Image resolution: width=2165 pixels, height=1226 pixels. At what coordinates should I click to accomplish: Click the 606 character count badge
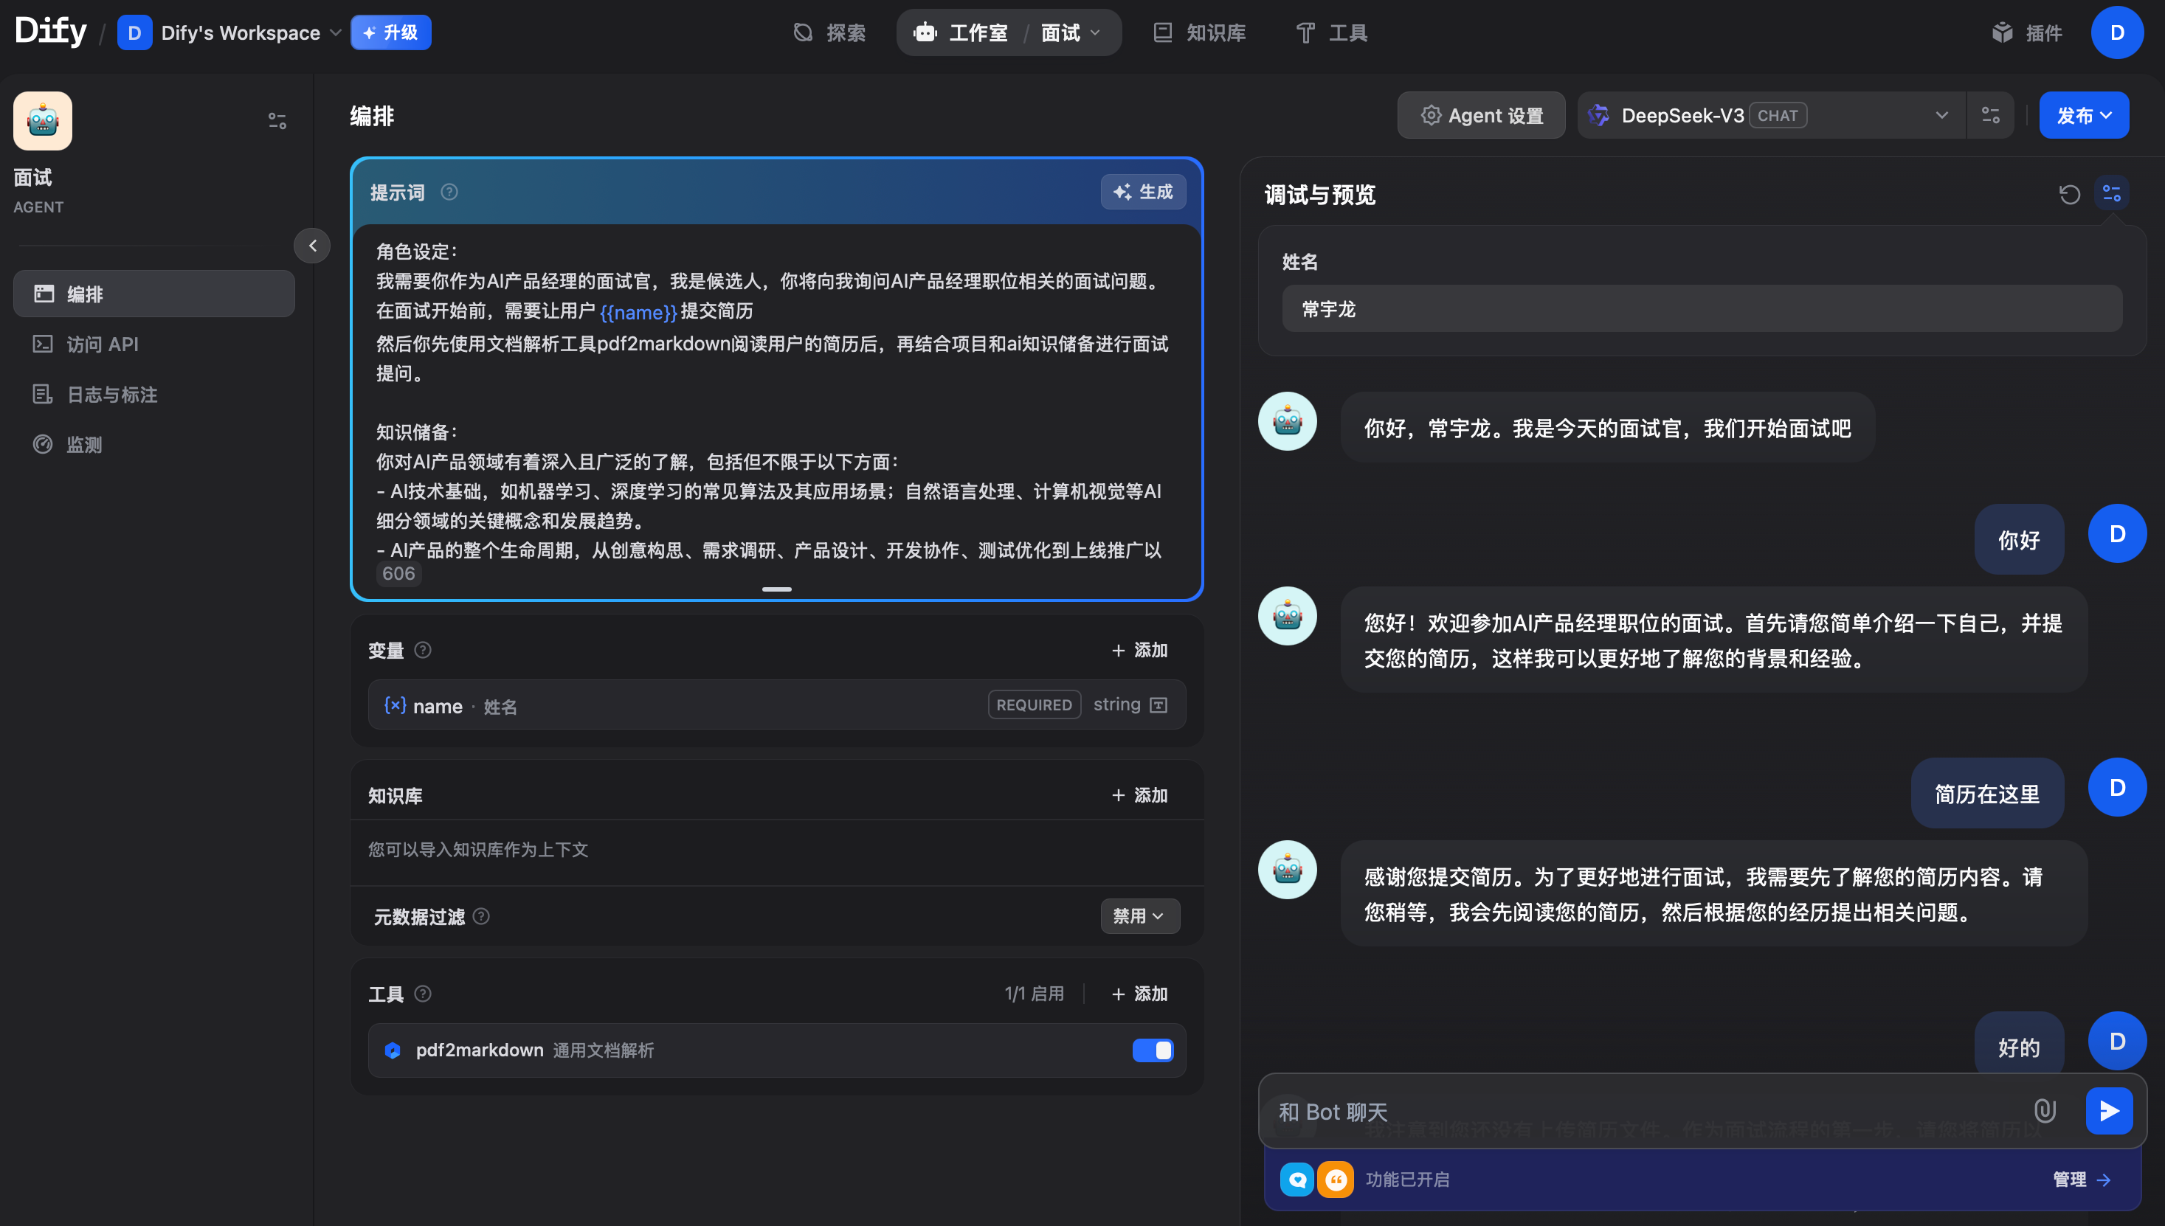coord(398,573)
